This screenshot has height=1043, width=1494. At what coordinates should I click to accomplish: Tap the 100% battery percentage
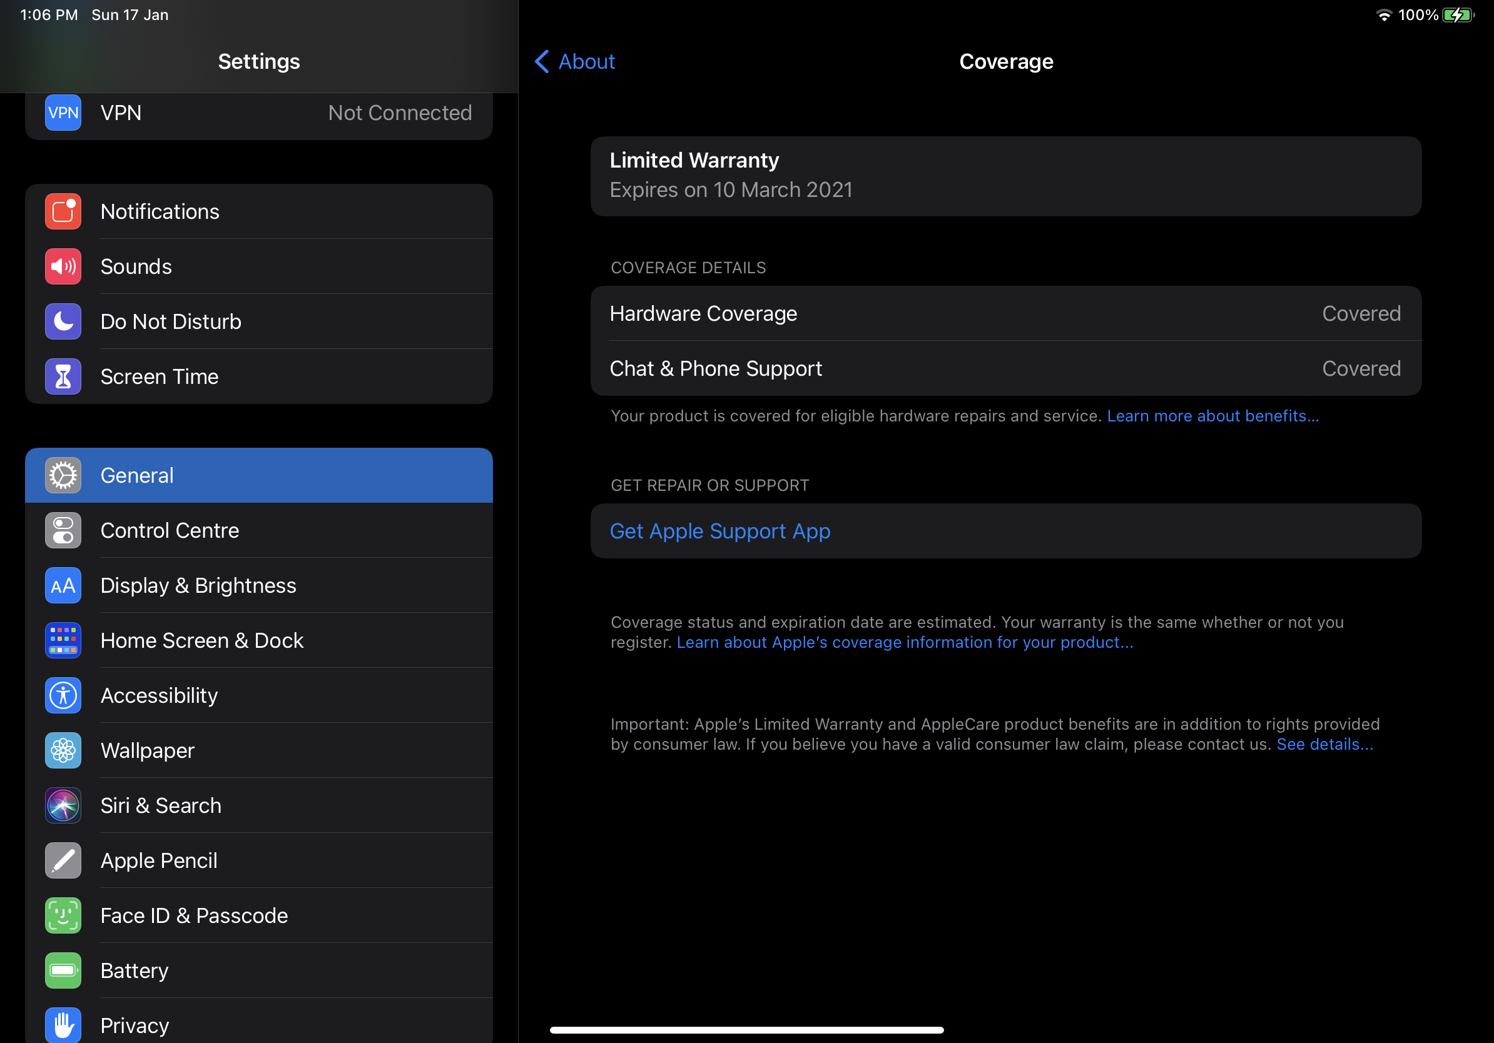[x=1418, y=15]
